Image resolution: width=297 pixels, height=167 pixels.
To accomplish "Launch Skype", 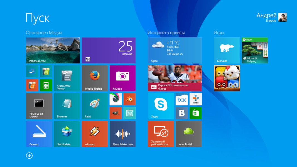I will (x=161, y=106).
